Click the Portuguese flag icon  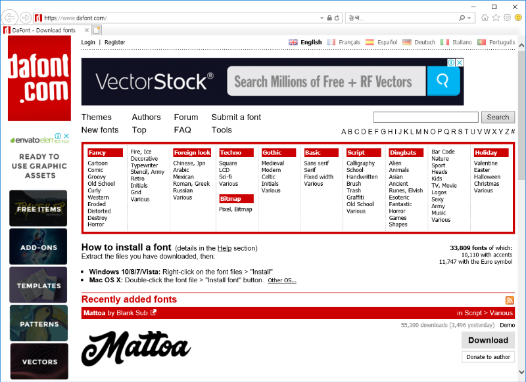[482, 42]
